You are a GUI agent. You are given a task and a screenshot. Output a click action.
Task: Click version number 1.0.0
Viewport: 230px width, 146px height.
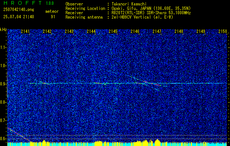point(50,3)
